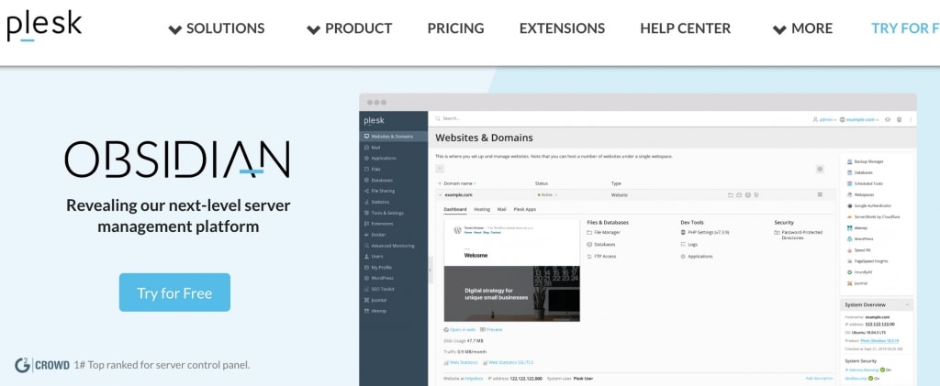Open the EXTENSIONS page

[562, 28]
